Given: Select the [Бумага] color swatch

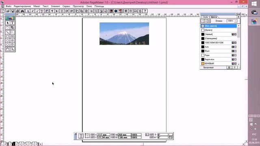Looking at the screenshot, I should 203,30.
